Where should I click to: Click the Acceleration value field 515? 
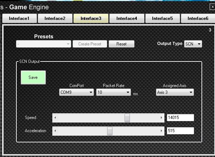[180, 131]
